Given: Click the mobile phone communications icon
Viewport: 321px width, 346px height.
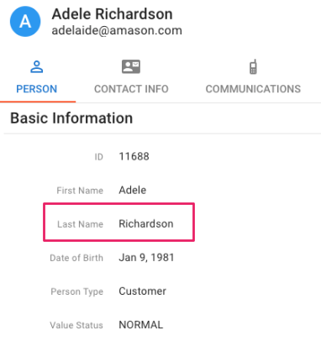Looking at the screenshot, I should pos(253,66).
